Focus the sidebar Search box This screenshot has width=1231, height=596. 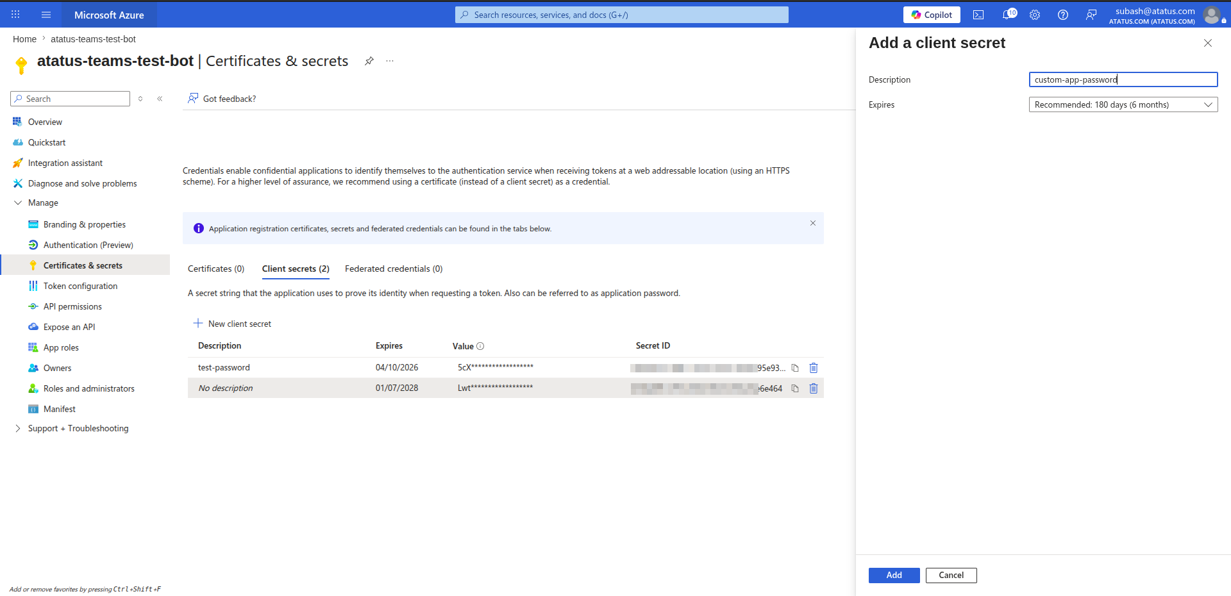(71, 99)
